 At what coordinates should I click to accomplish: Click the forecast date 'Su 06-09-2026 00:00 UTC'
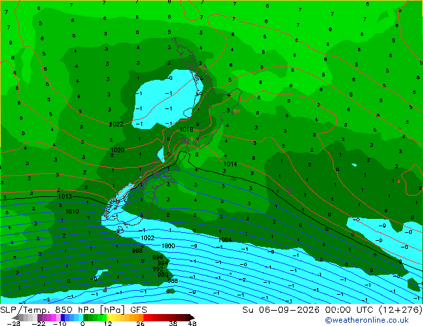tap(309, 310)
